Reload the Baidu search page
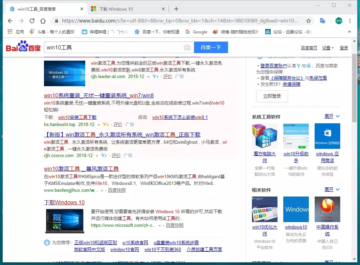360x265 pixels. (x=32, y=21)
